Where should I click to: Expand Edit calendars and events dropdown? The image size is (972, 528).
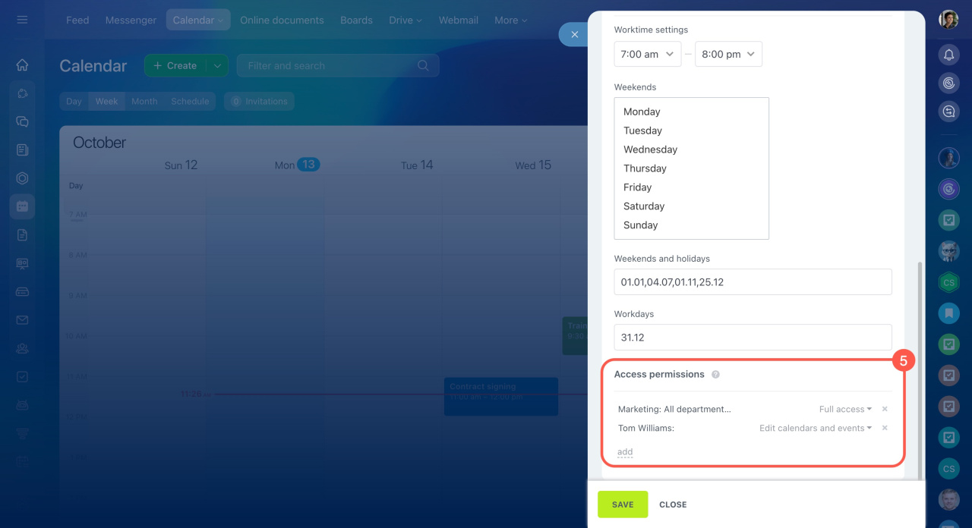coord(816,429)
